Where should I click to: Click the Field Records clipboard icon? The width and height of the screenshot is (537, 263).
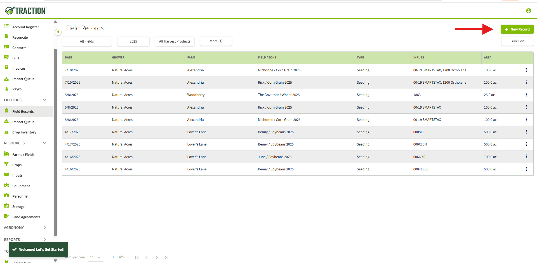pos(6,111)
